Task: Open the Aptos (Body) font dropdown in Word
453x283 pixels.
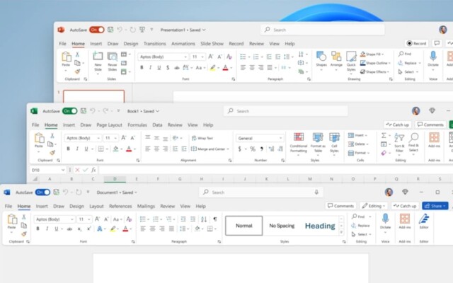Action: [55, 219]
